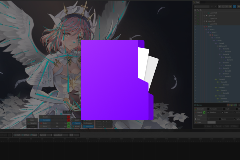This screenshot has width=240, height=160.
Task: Enable the Icon Name checkbox
Action: tap(220, 119)
